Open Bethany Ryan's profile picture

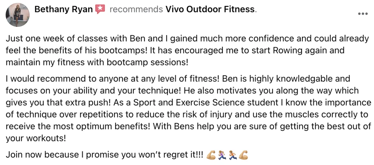tap(18, 15)
